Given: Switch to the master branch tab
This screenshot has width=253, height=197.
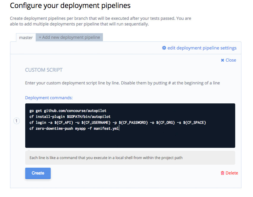Looking at the screenshot, I should (x=26, y=38).
